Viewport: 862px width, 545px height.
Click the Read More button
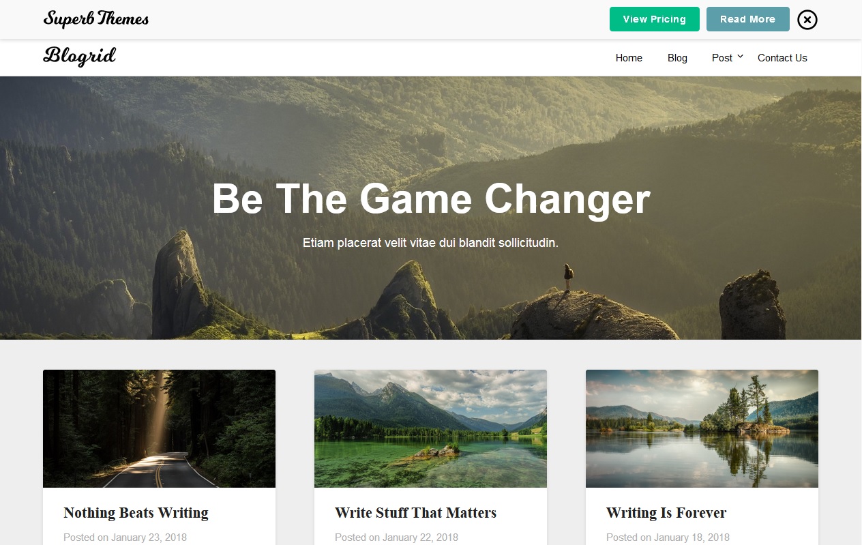pyautogui.click(x=747, y=19)
